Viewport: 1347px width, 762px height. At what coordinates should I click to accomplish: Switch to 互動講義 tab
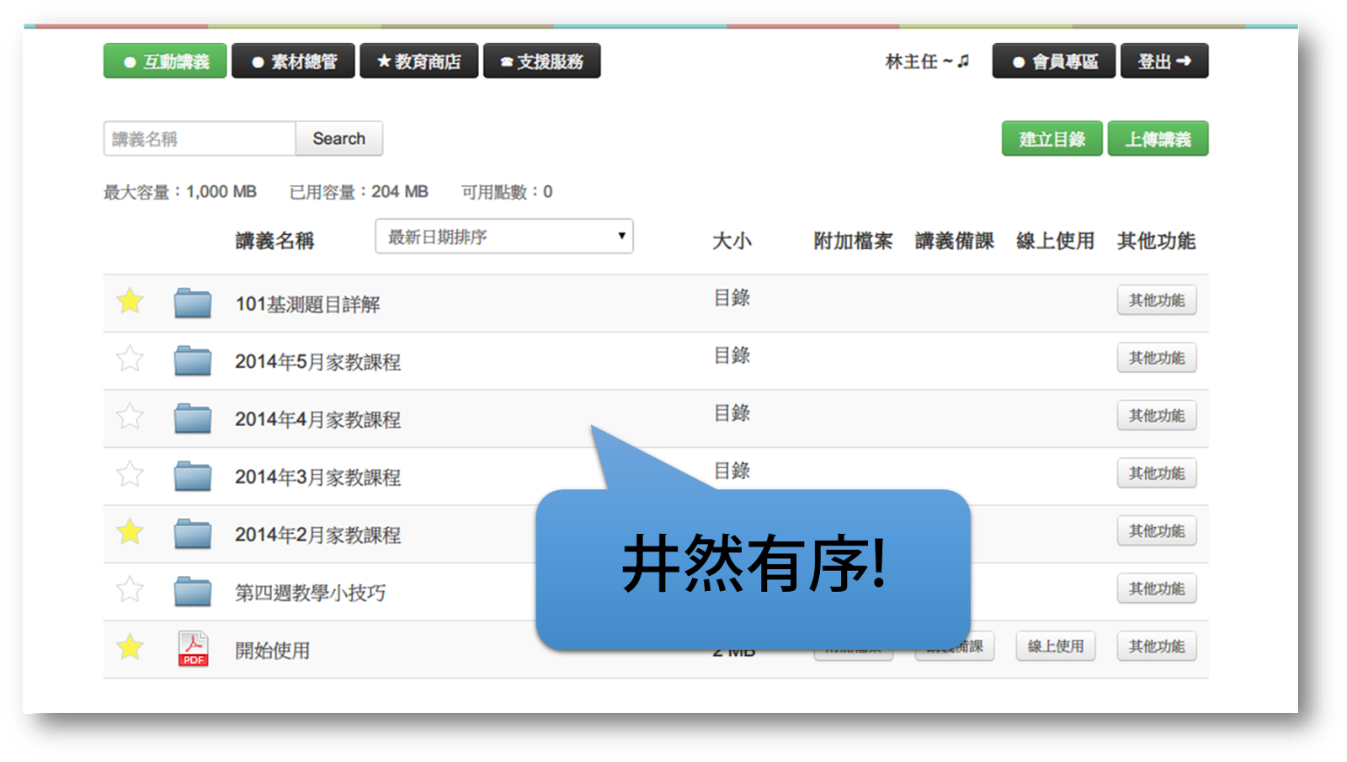(165, 61)
